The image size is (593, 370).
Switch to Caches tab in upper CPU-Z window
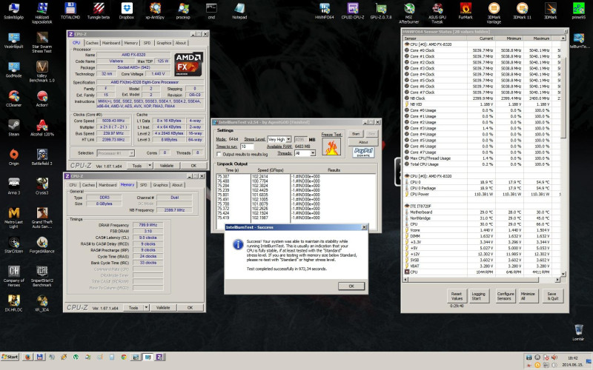[x=92, y=43]
